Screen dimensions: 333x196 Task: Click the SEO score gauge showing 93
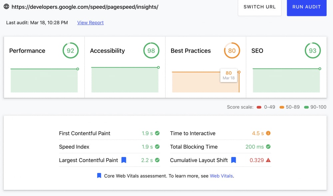coord(313,51)
